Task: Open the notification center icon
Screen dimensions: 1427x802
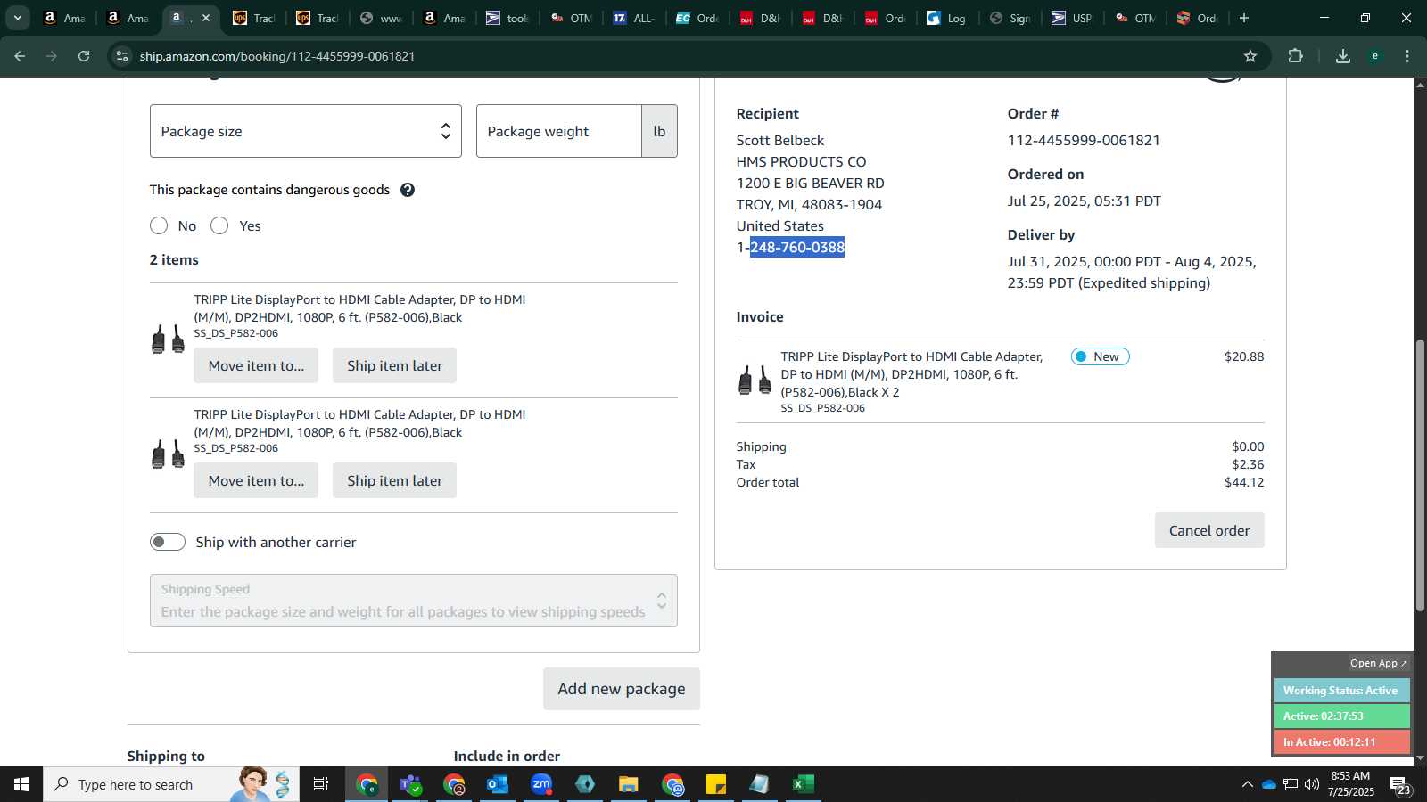Action: point(1400,785)
